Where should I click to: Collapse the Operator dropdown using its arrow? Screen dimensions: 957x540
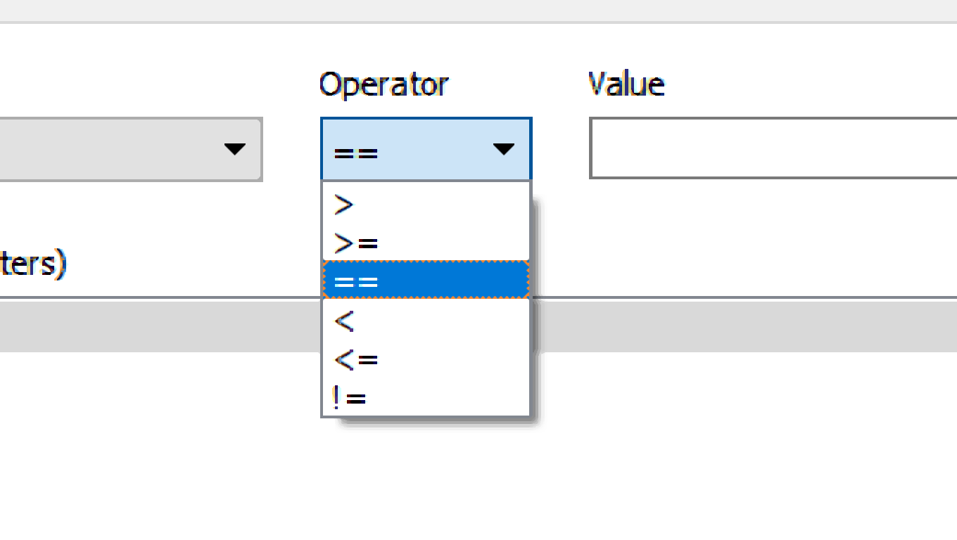[503, 149]
